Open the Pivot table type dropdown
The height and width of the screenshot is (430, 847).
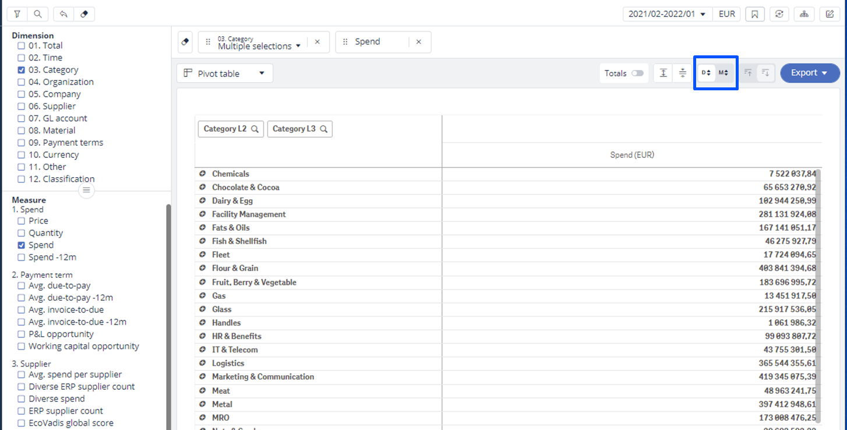pyautogui.click(x=224, y=73)
